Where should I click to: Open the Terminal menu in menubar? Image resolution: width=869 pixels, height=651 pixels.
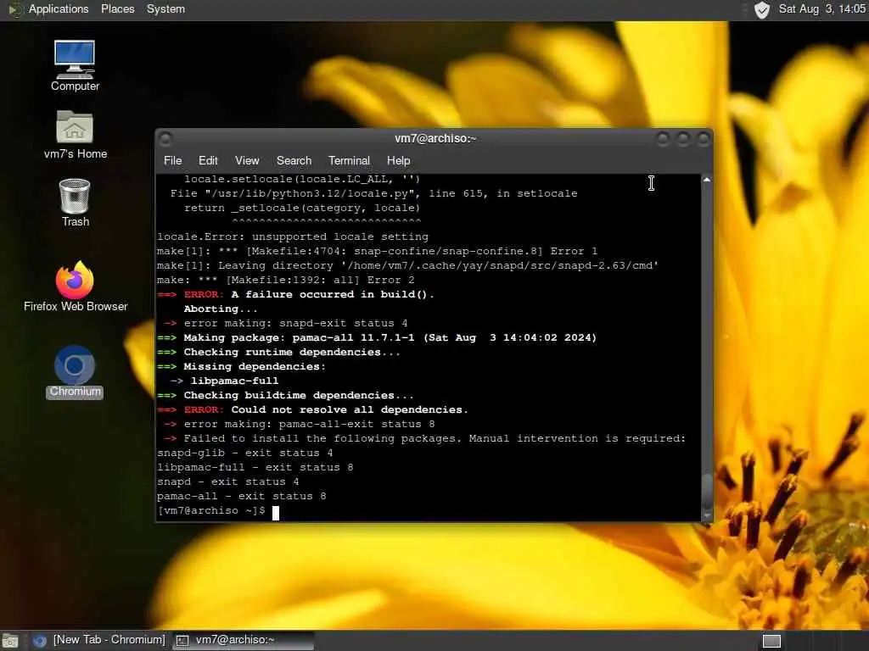coord(349,160)
